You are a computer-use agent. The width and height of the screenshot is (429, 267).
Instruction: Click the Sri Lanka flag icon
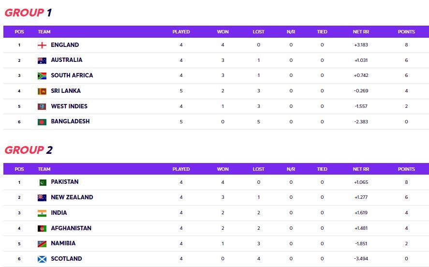point(42,91)
